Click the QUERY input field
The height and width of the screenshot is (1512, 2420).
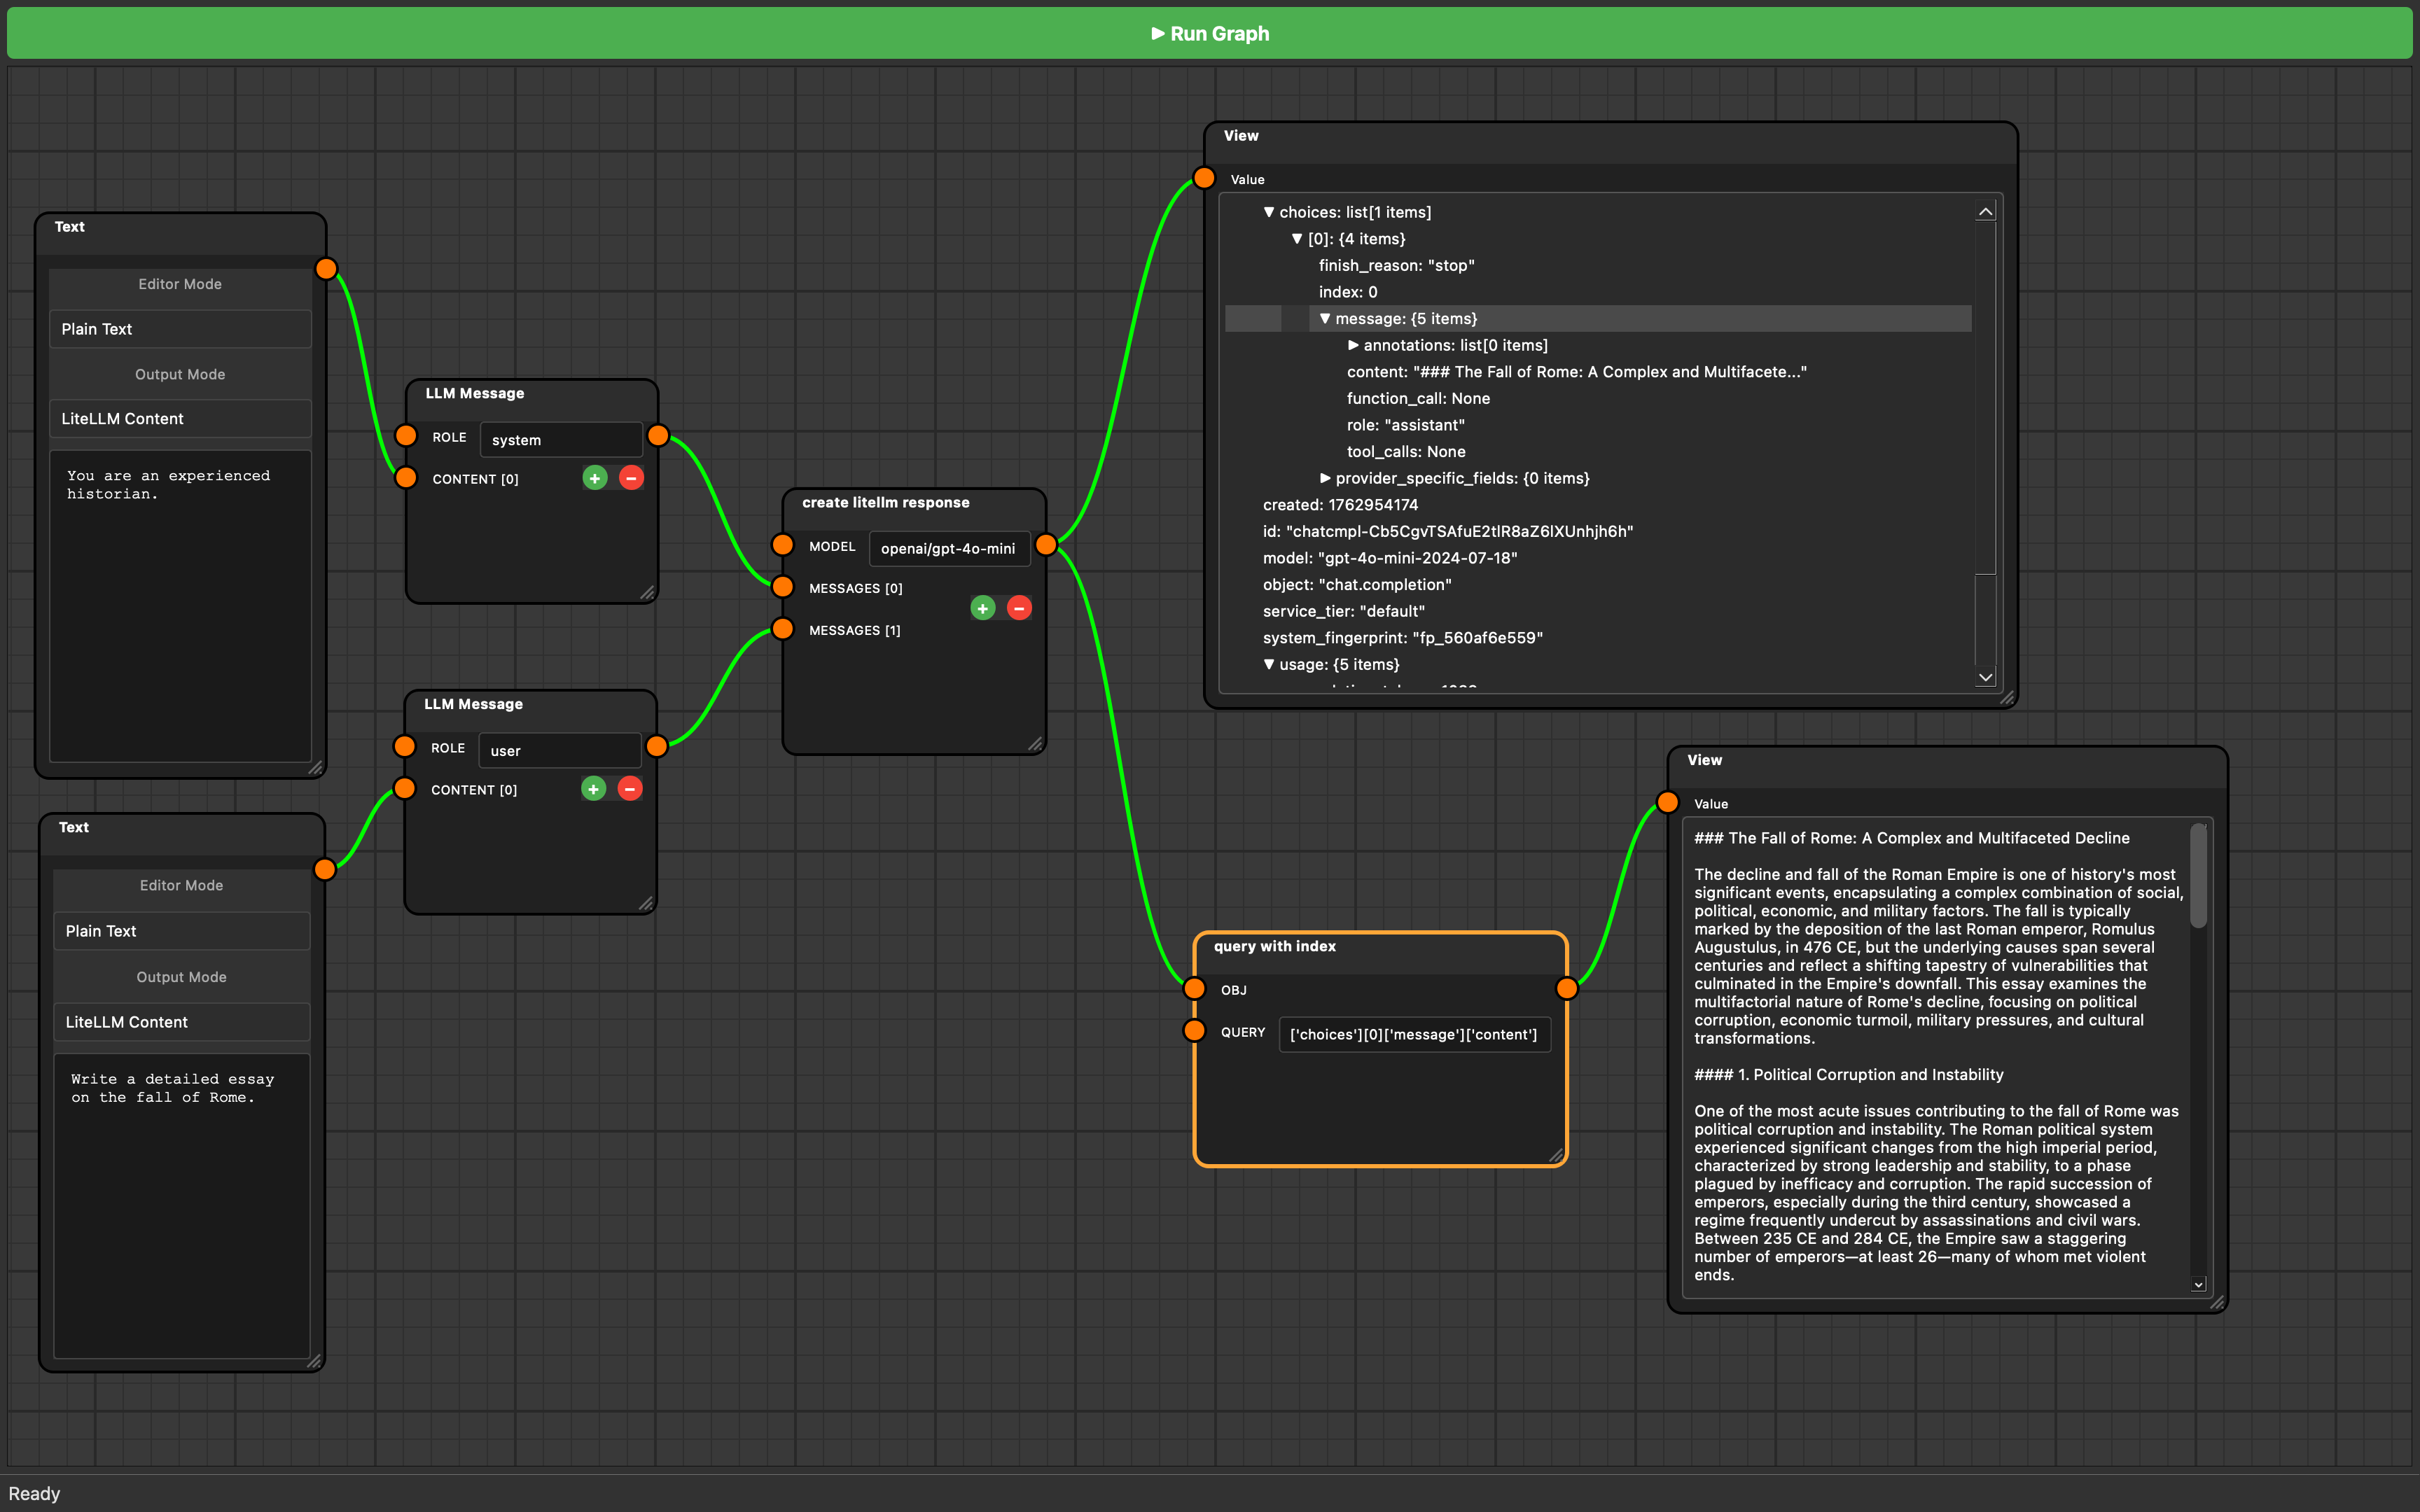pyautogui.click(x=1414, y=1034)
